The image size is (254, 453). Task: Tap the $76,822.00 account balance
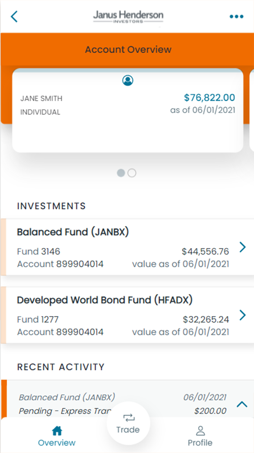[x=209, y=97]
